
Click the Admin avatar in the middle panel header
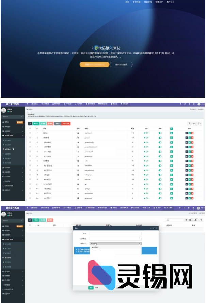pyautogui.click(x=199, y=104)
